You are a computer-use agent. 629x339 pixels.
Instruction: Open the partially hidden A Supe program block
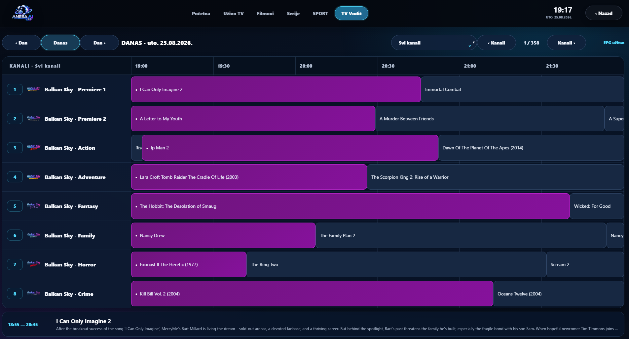[x=614, y=119]
